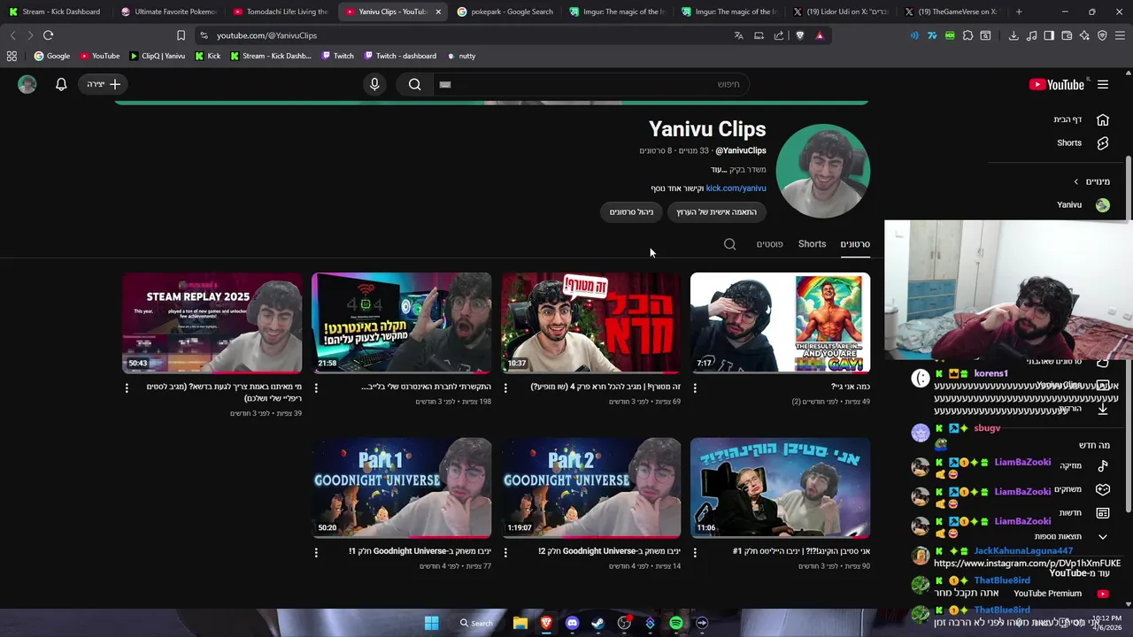The height and width of the screenshot is (637, 1133).
Task: Open the Home item in YouTube sidebar
Action: pos(1080,119)
